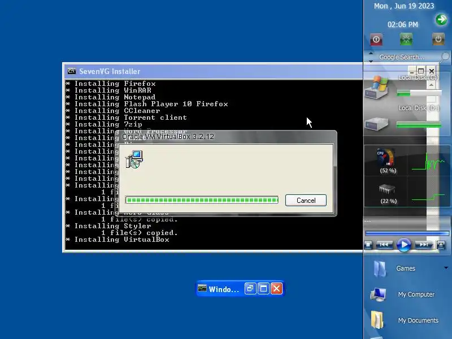This screenshot has width=452, height=339.
Task: Click the VirtualBox install progress bar
Action: 202,200
